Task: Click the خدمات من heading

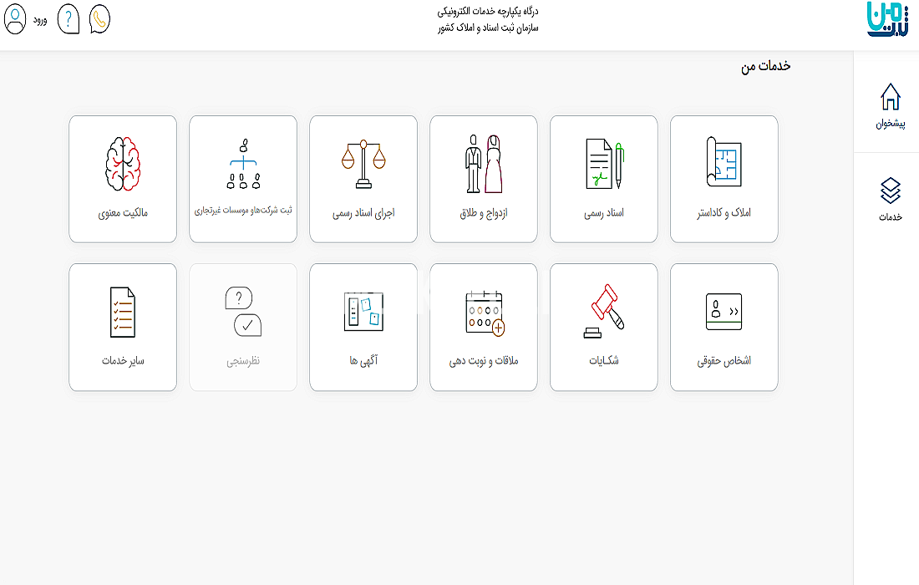Action: point(765,66)
